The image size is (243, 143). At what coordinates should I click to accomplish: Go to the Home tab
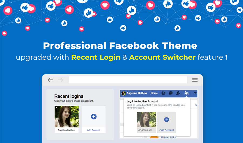(154, 93)
